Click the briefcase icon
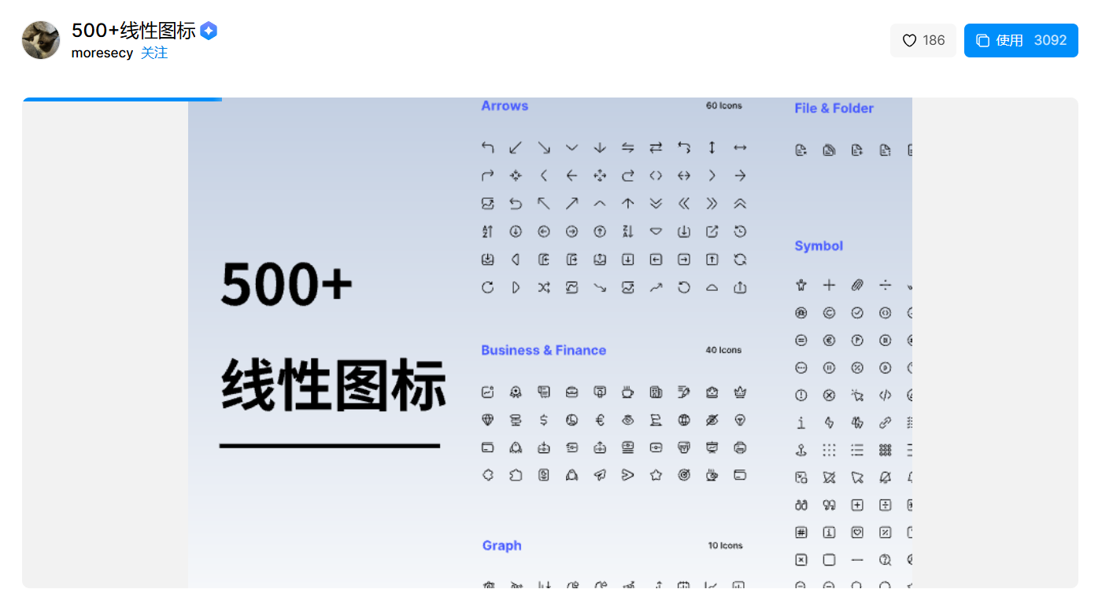This screenshot has width=1102, height=589. click(x=571, y=392)
